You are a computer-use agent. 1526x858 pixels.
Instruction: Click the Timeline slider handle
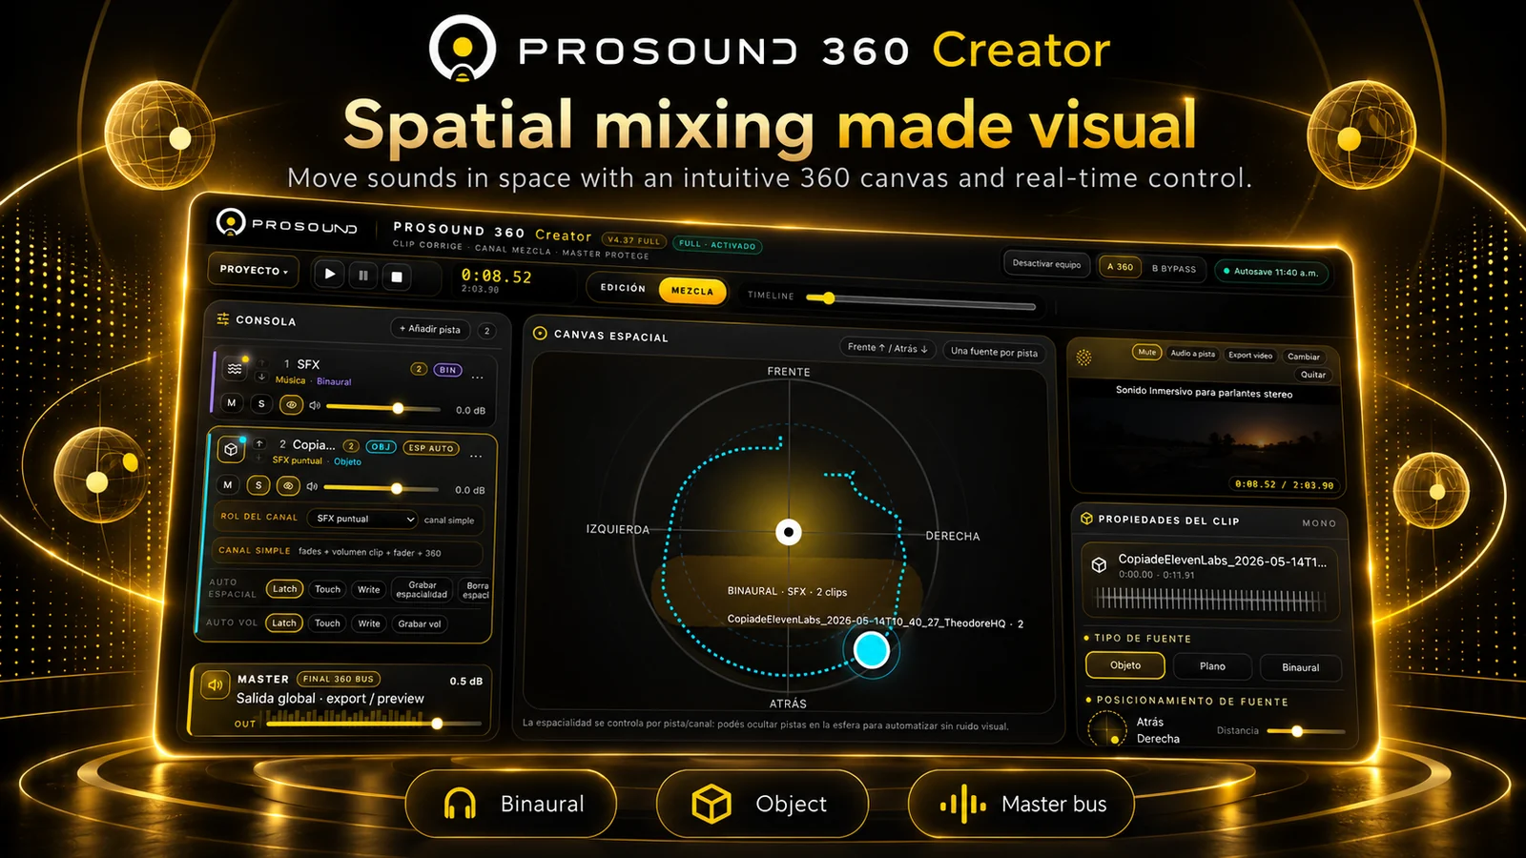coord(829,298)
